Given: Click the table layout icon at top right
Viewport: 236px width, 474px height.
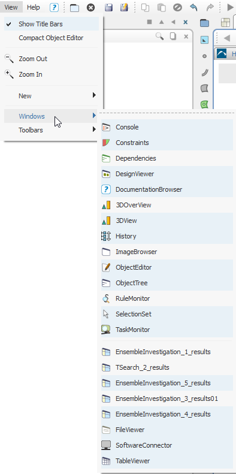Looking at the screenshot, I should point(225,22).
